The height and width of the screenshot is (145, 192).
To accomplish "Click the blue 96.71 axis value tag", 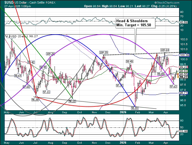I will point(183,93).
